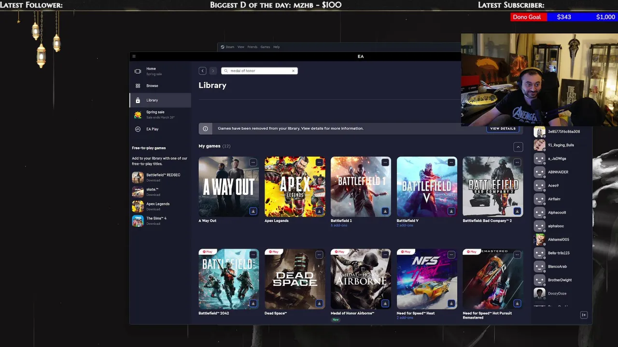Open friend BrotherDwight

pyautogui.click(x=560, y=280)
